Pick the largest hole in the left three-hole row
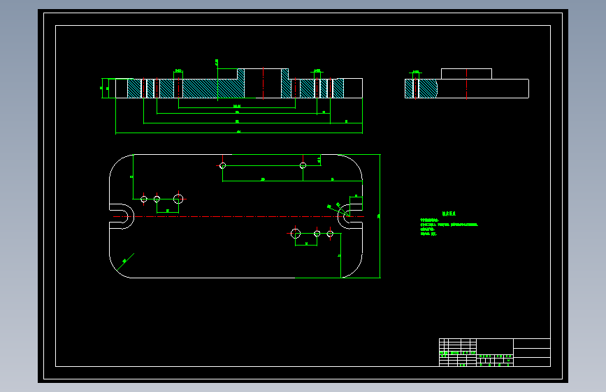This screenshot has width=606, height=392. click(x=178, y=199)
